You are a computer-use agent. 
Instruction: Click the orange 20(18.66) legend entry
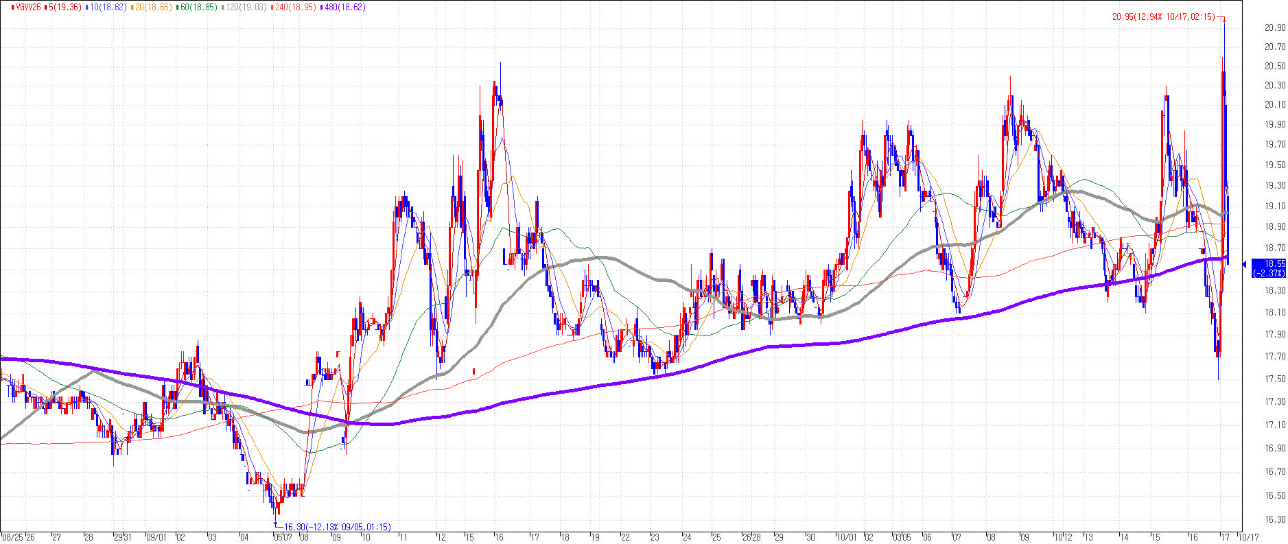coord(154,8)
